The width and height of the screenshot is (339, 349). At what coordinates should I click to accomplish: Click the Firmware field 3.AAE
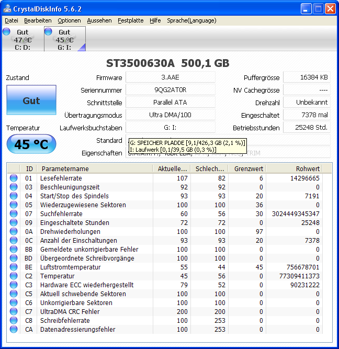[x=171, y=77]
